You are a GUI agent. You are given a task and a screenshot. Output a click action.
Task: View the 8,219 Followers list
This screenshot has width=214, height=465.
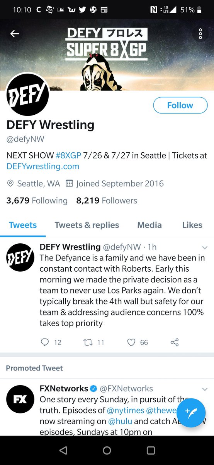tap(107, 201)
